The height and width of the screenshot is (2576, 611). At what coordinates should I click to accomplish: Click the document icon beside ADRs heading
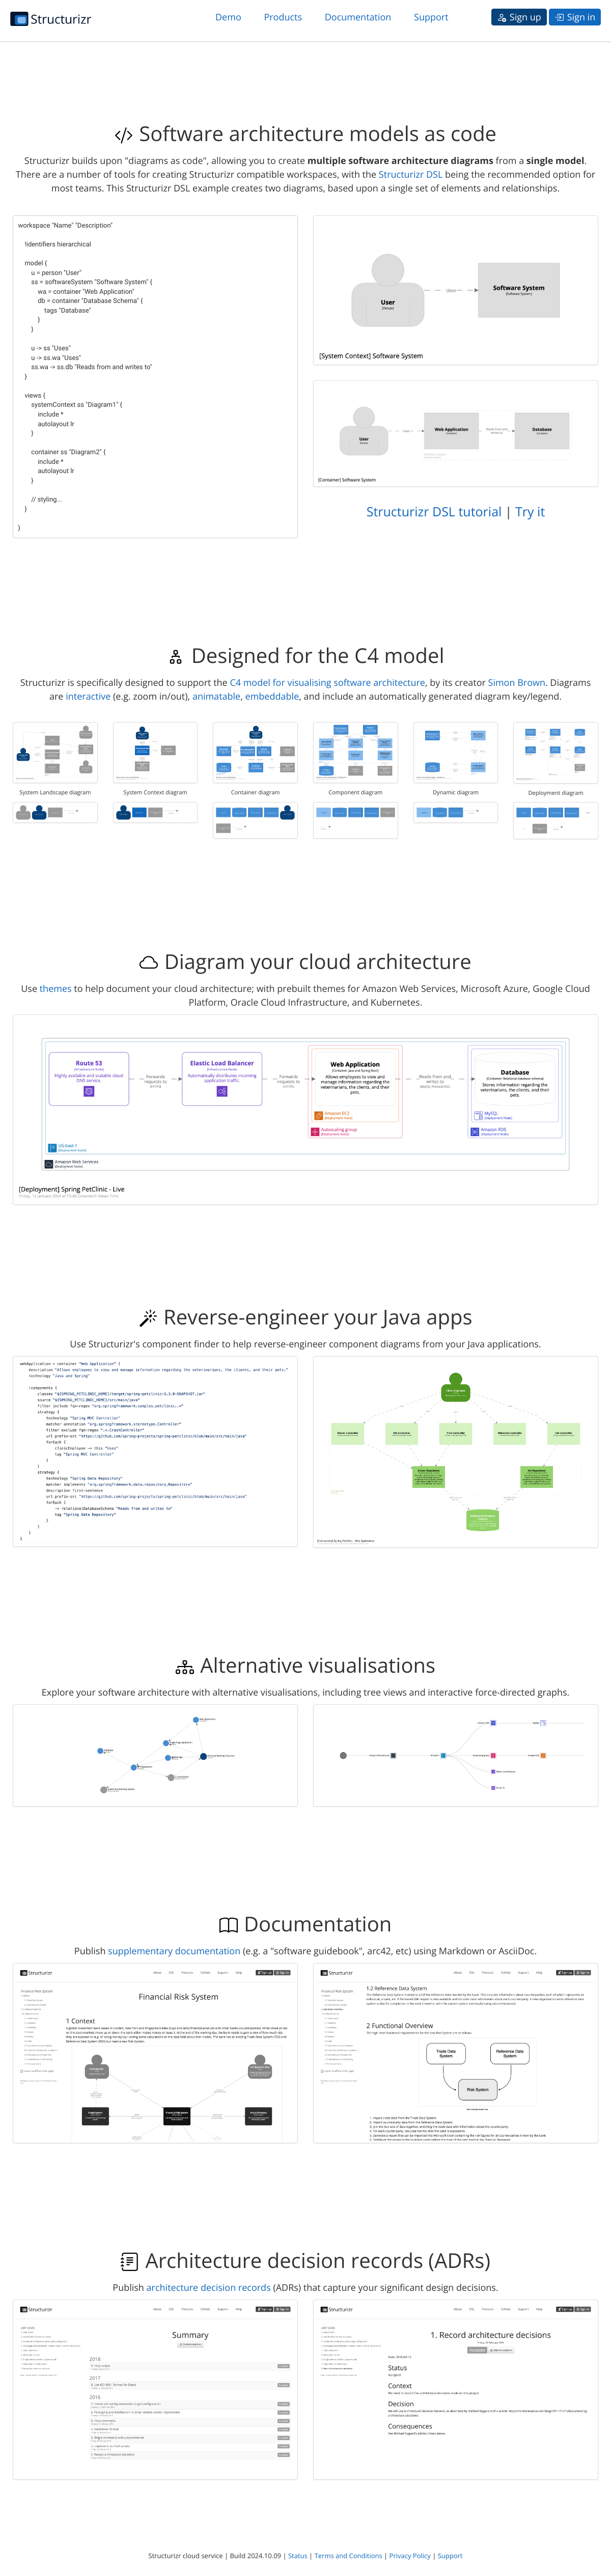point(129,2262)
